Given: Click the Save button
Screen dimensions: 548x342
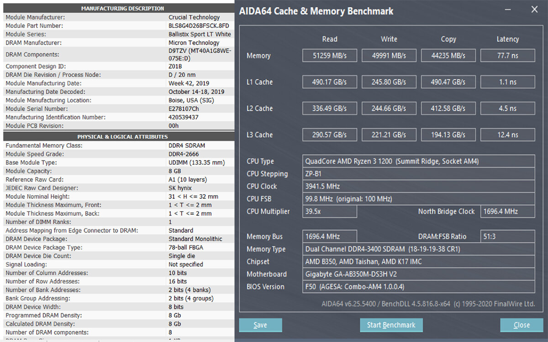Looking at the screenshot, I should click(x=260, y=325).
